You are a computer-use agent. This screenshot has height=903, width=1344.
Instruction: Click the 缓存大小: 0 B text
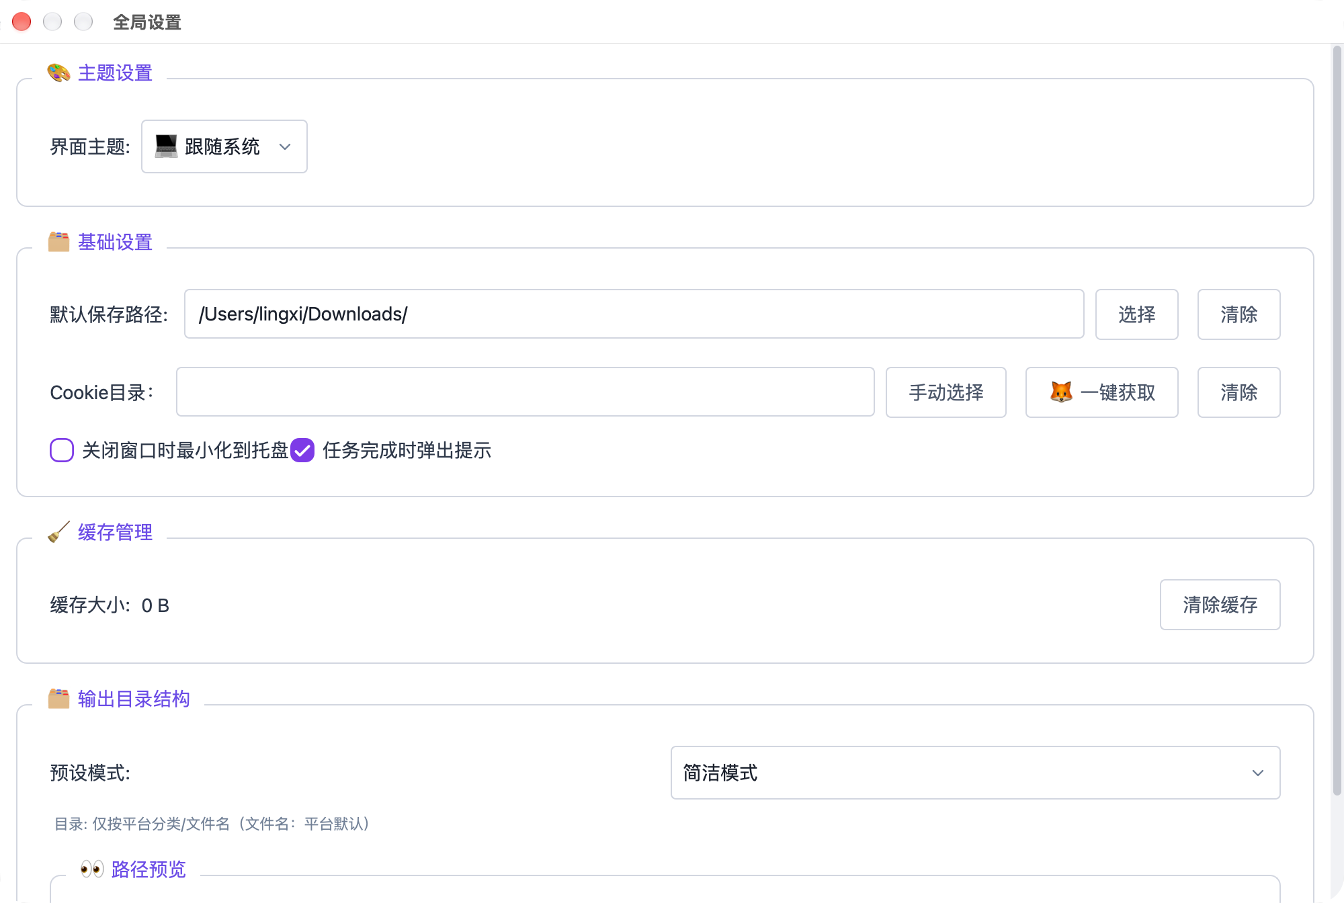coord(110,605)
